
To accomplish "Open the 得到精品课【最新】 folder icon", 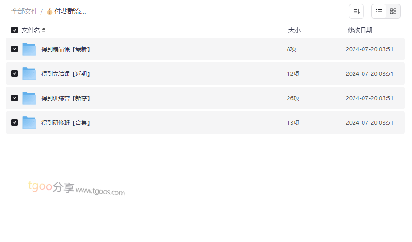I will 29,49.
